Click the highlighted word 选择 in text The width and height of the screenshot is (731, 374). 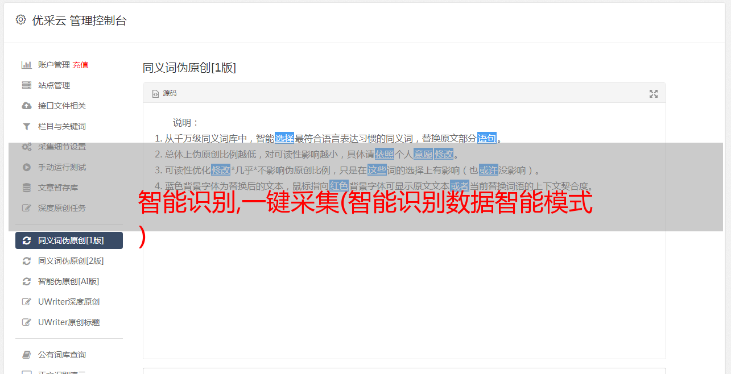(x=284, y=138)
